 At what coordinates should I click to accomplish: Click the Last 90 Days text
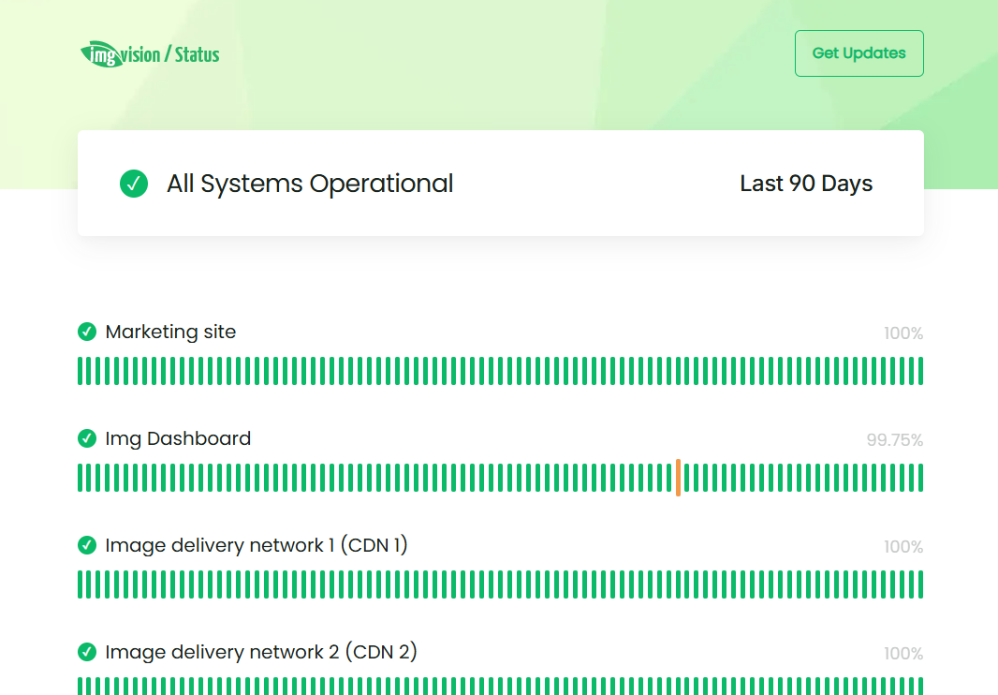point(806,184)
